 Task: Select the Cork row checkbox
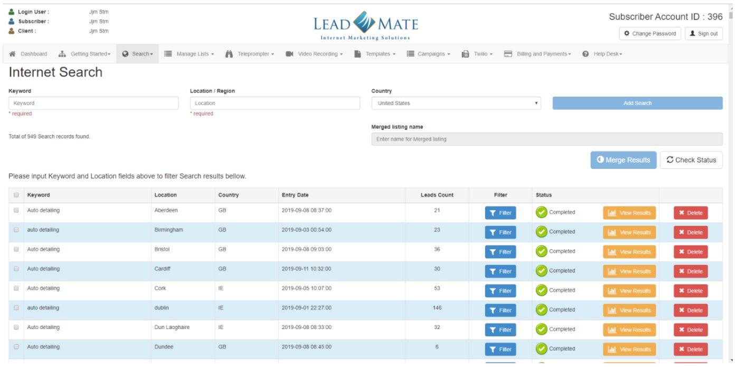point(16,288)
